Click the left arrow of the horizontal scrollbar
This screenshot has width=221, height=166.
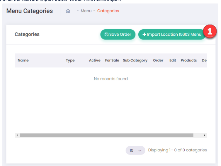(17, 135)
